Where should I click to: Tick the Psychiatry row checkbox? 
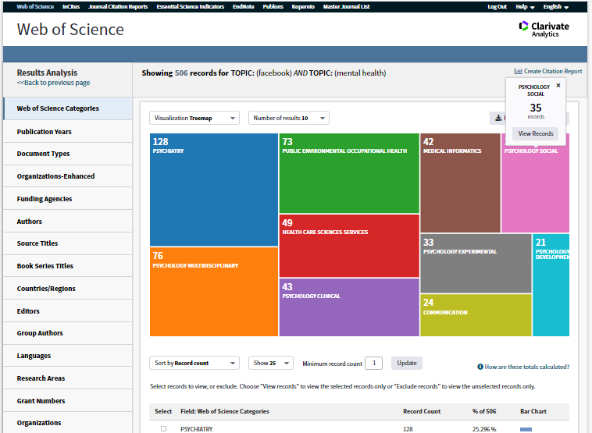click(163, 428)
